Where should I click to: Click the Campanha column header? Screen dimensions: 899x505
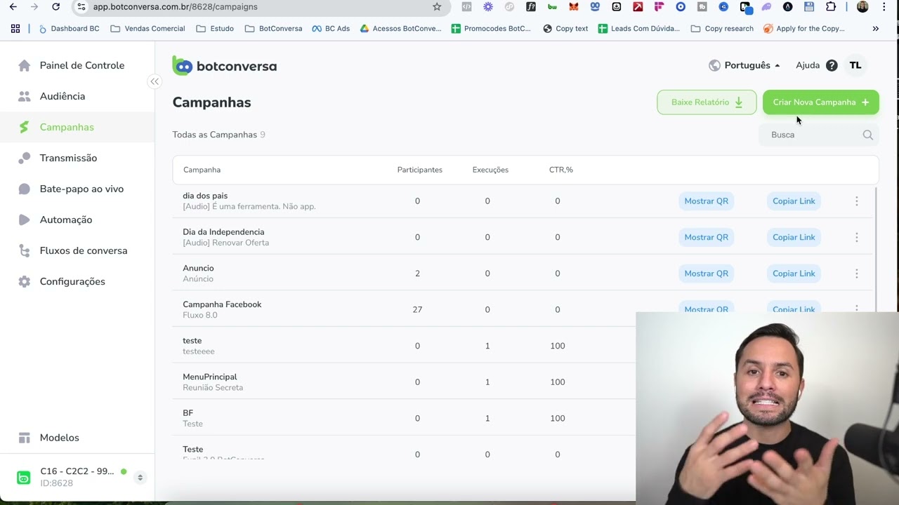coord(202,170)
